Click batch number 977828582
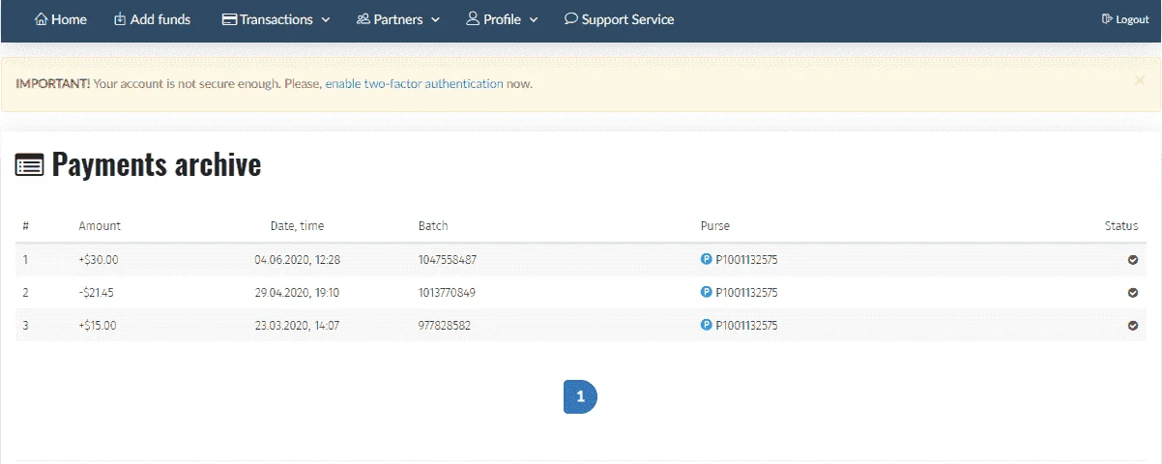The height and width of the screenshot is (464, 1162). pos(445,326)
